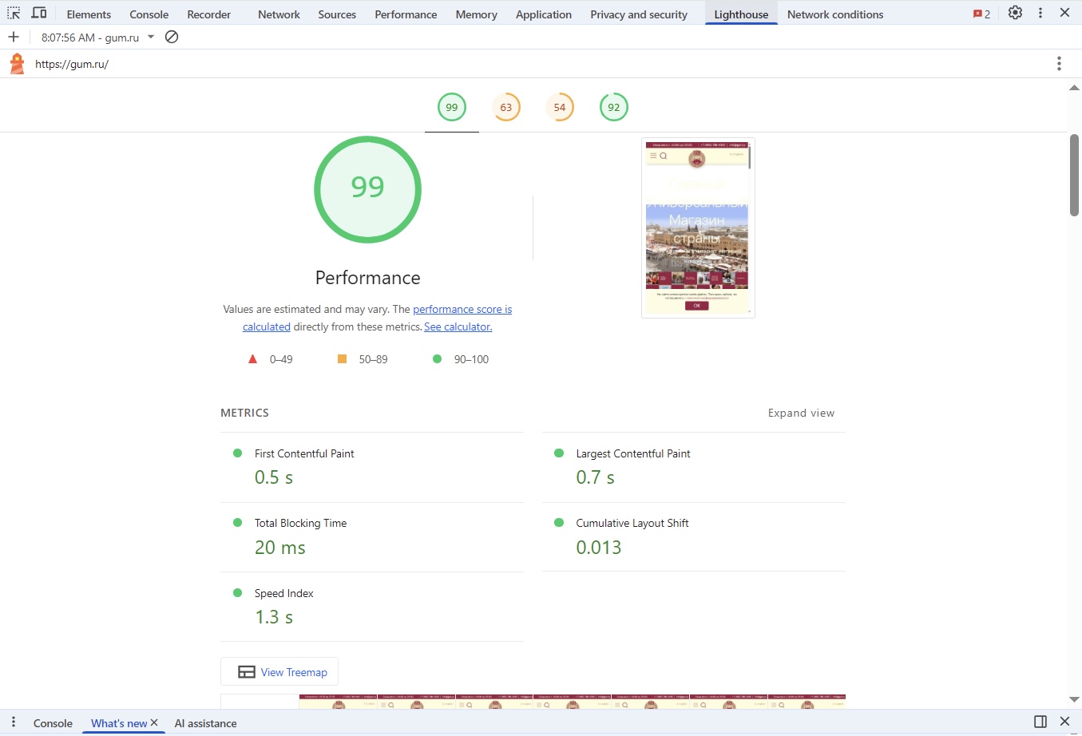Select the AI assistance drawer tab
Image resolution: width=1082 pixels, height=736 pixels.
[205, 723]
